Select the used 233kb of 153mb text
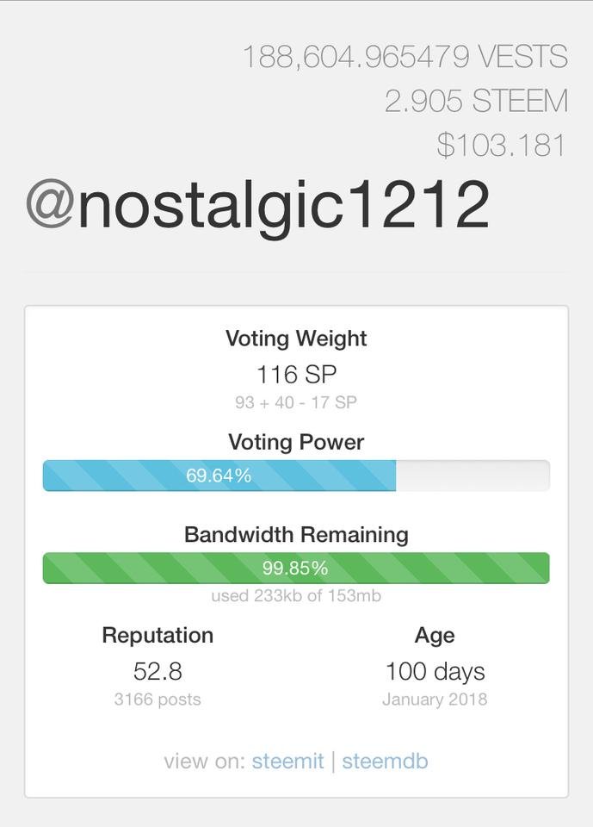This screenshot has width=593, height=827. click(x=296, y=596)
